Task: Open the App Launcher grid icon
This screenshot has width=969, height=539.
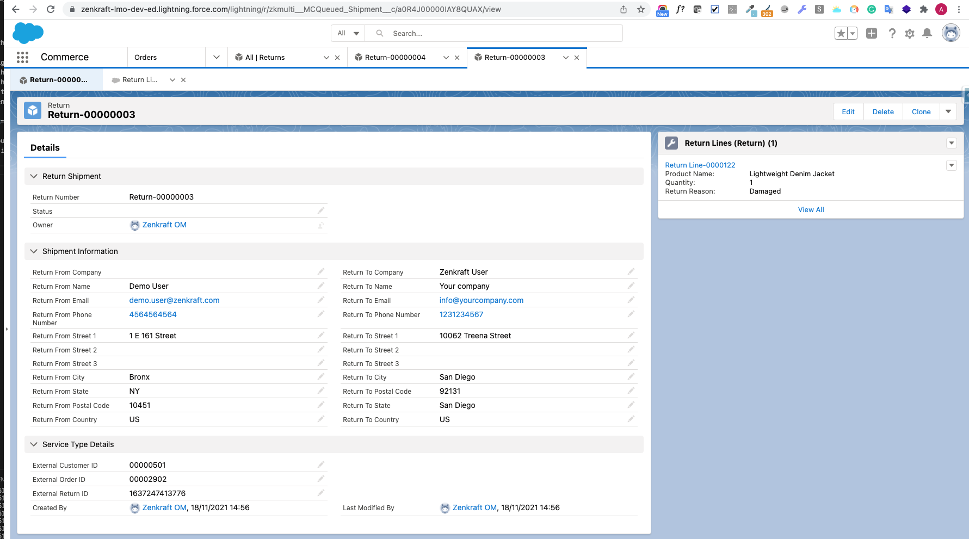Action: click(22, 57)
